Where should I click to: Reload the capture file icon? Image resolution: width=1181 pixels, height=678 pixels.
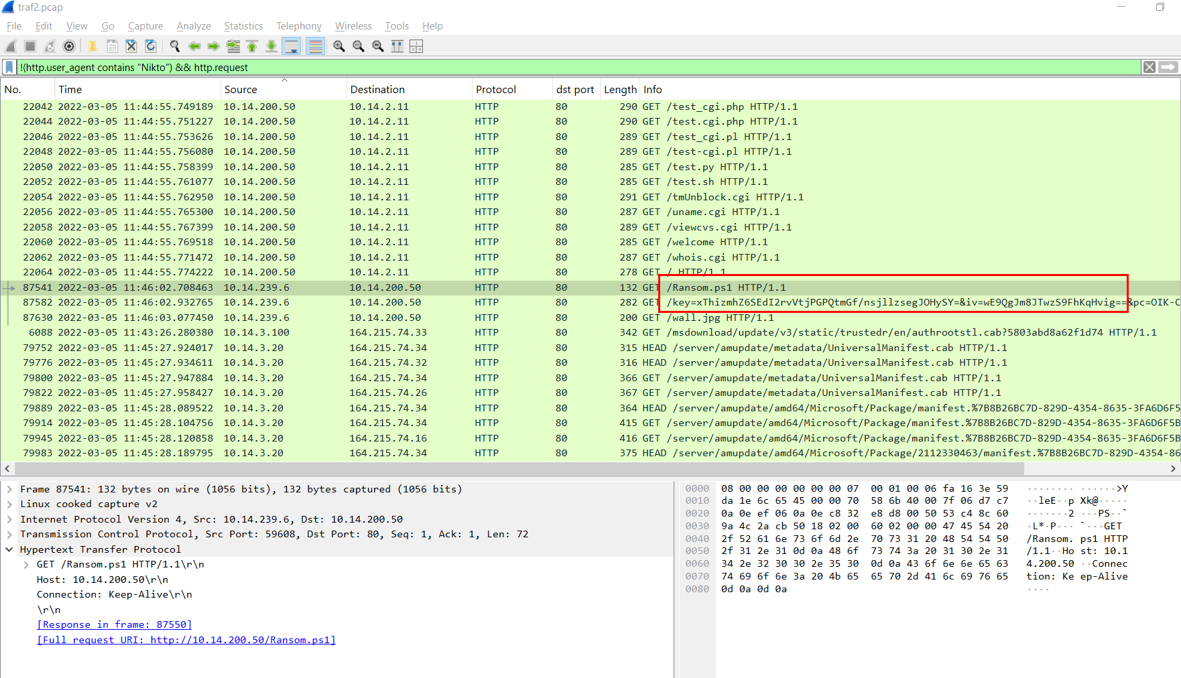coord(151,46)
